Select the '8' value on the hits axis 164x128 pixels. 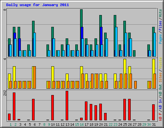5,10
